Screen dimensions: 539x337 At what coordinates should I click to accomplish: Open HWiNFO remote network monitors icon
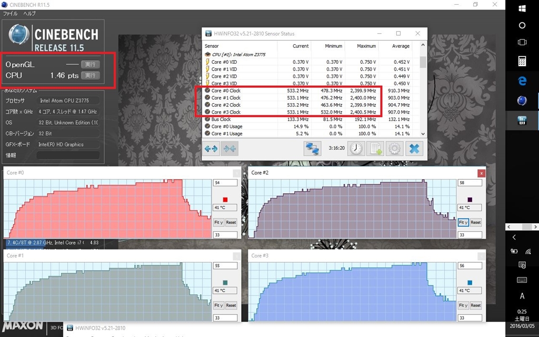pos(313,148)
